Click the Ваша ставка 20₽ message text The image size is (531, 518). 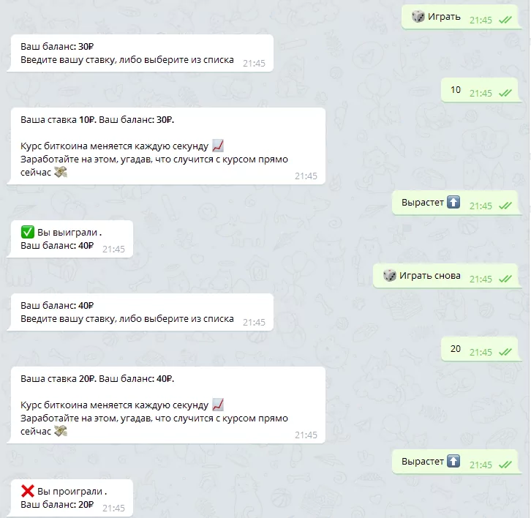click(x=97, y=379)
